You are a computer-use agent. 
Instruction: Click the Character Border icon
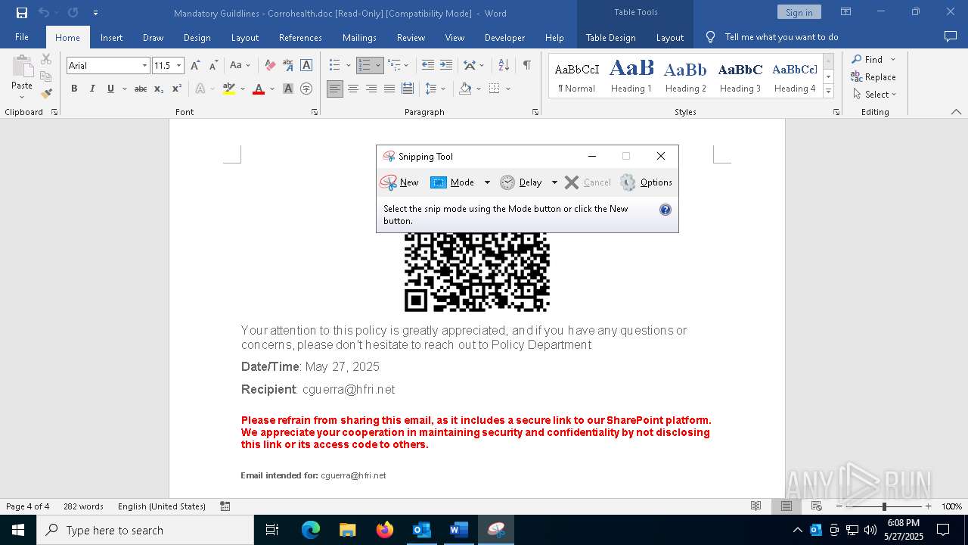pyautogui.click(x=306, y=66)
